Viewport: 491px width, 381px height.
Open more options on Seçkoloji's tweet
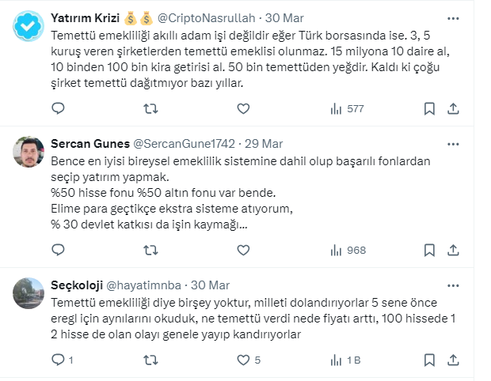[x=452, y=285]
